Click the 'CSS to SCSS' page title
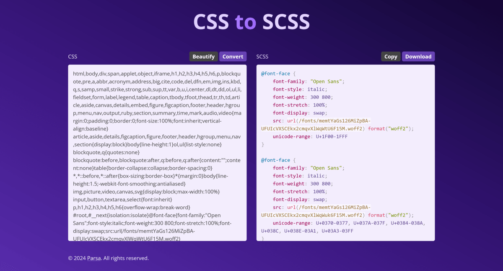Viewport: 503px width, 271px height. click(x=251, y=21)
